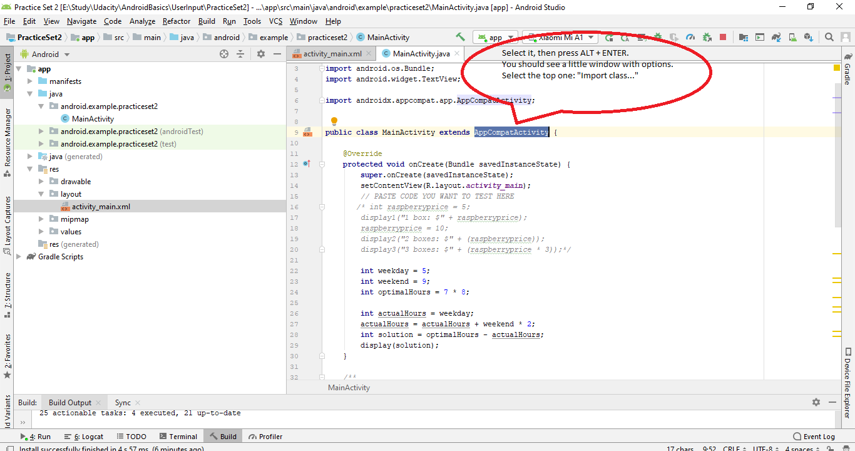855x451 pixels.
Task: Toggle the Layout Captures tool window
Action: [x=7, y=224]
